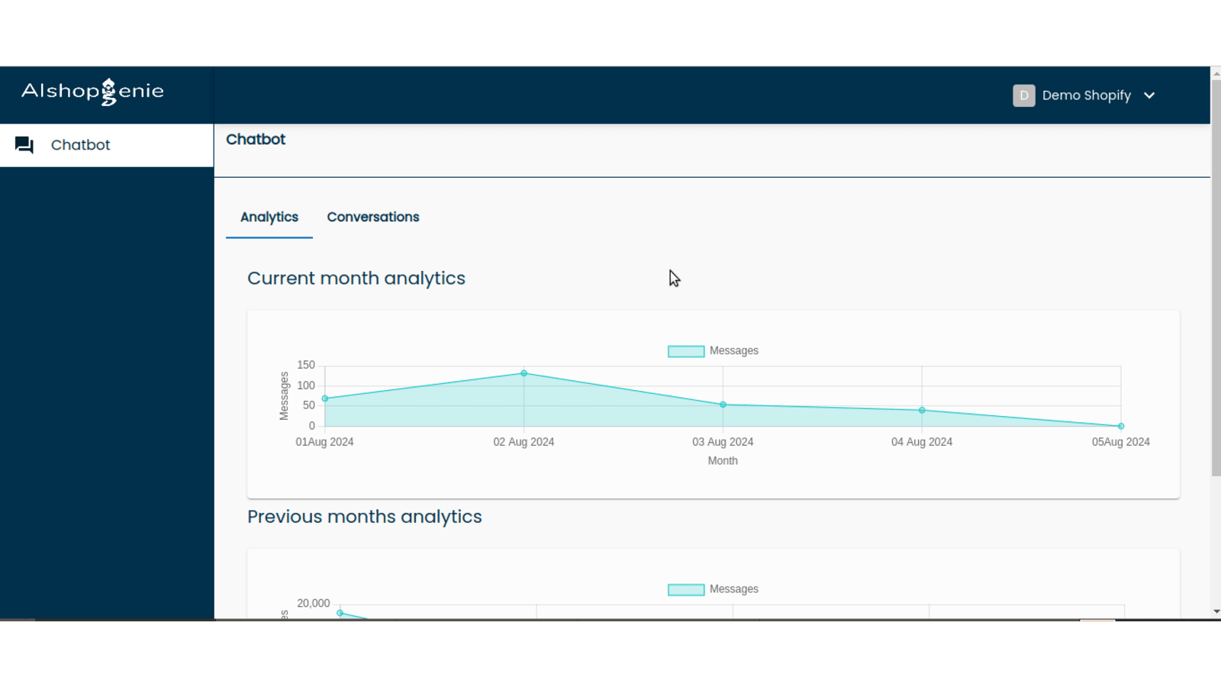Click the previous months Messages legend swatch
Image resolution: width=1221 pixels, height=687 pixels.
click(685, 589)
